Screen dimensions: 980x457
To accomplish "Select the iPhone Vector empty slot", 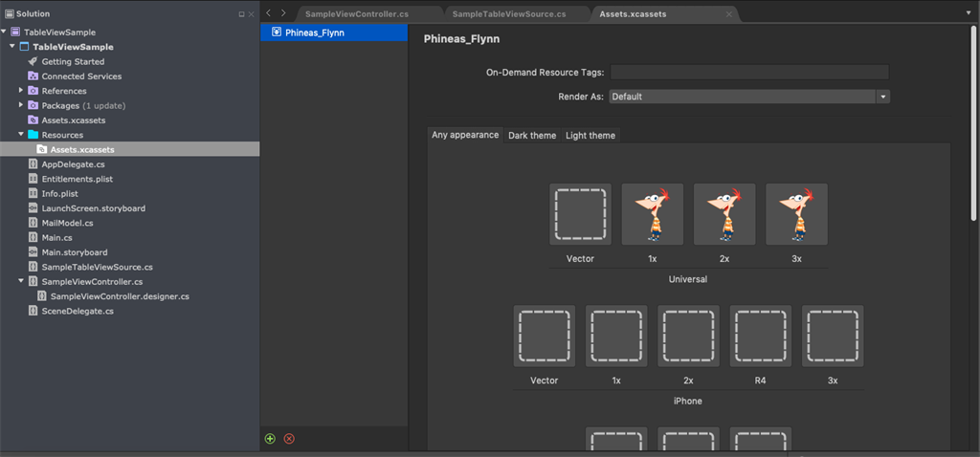I will [545, 336].
